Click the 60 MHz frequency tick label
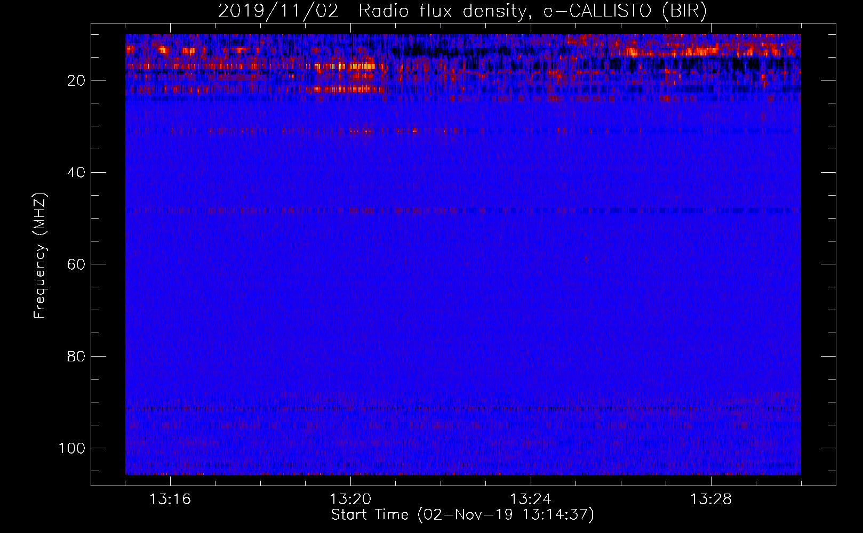 (76, 264)
